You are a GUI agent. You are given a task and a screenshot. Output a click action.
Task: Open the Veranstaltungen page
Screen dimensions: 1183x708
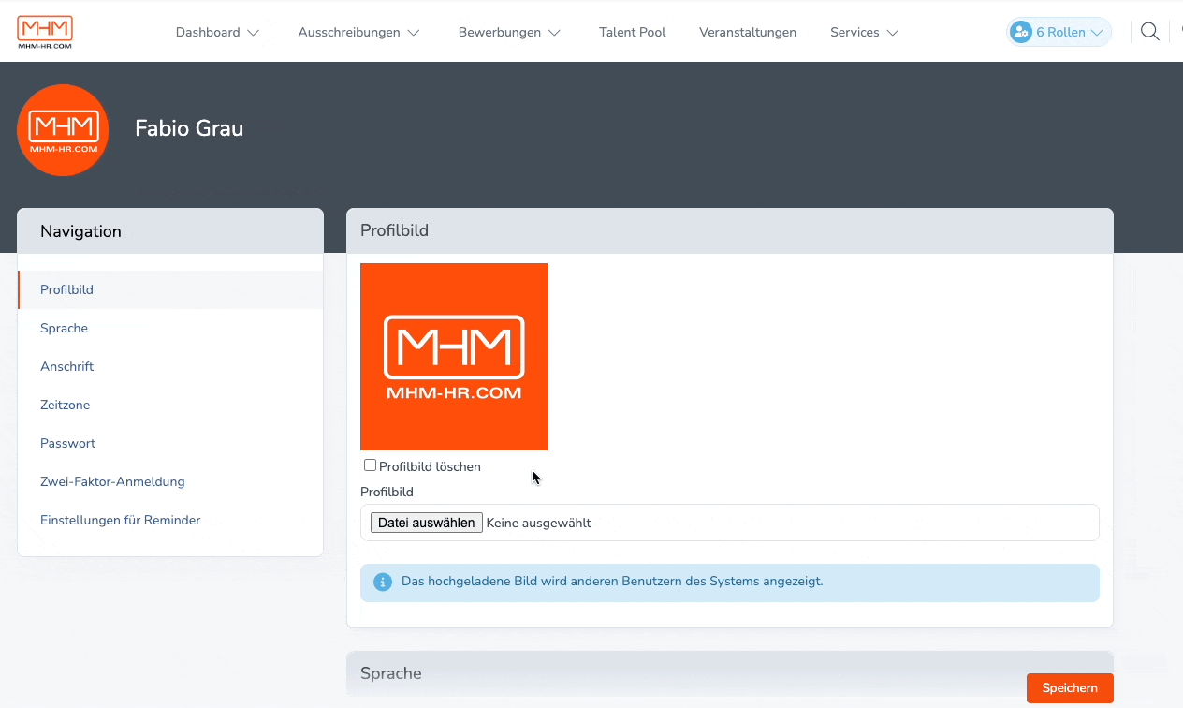point(748,32)
